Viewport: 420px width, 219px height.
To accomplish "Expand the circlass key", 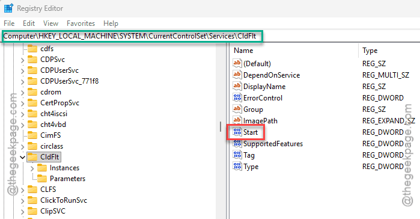I will point(23,147).
